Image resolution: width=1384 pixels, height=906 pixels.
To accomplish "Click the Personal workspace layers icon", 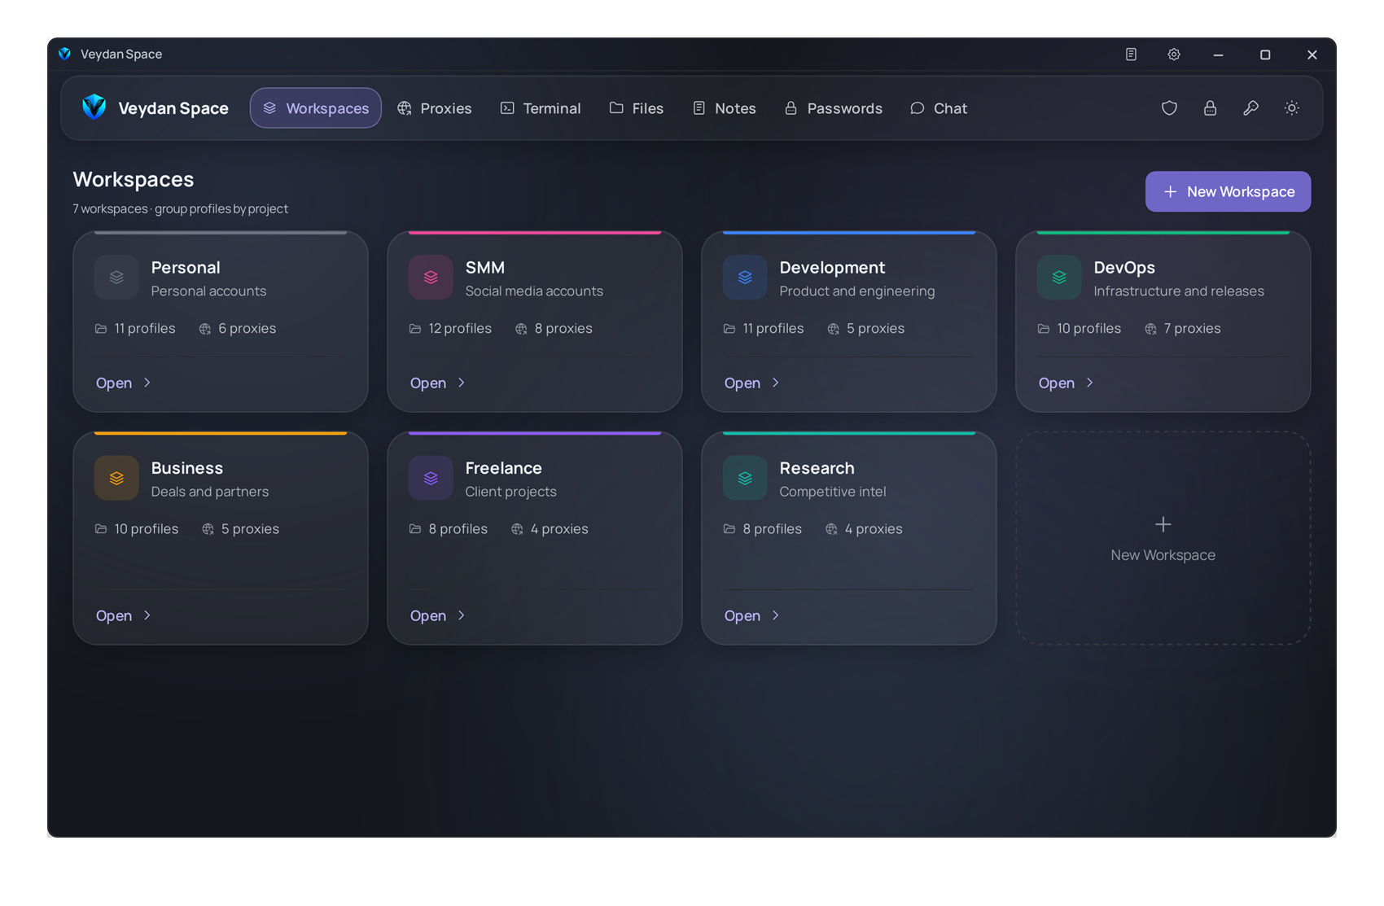I will 116,278.
